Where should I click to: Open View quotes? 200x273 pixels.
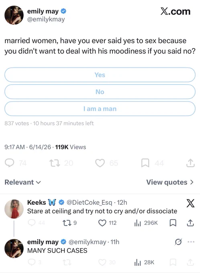(170, 182)
